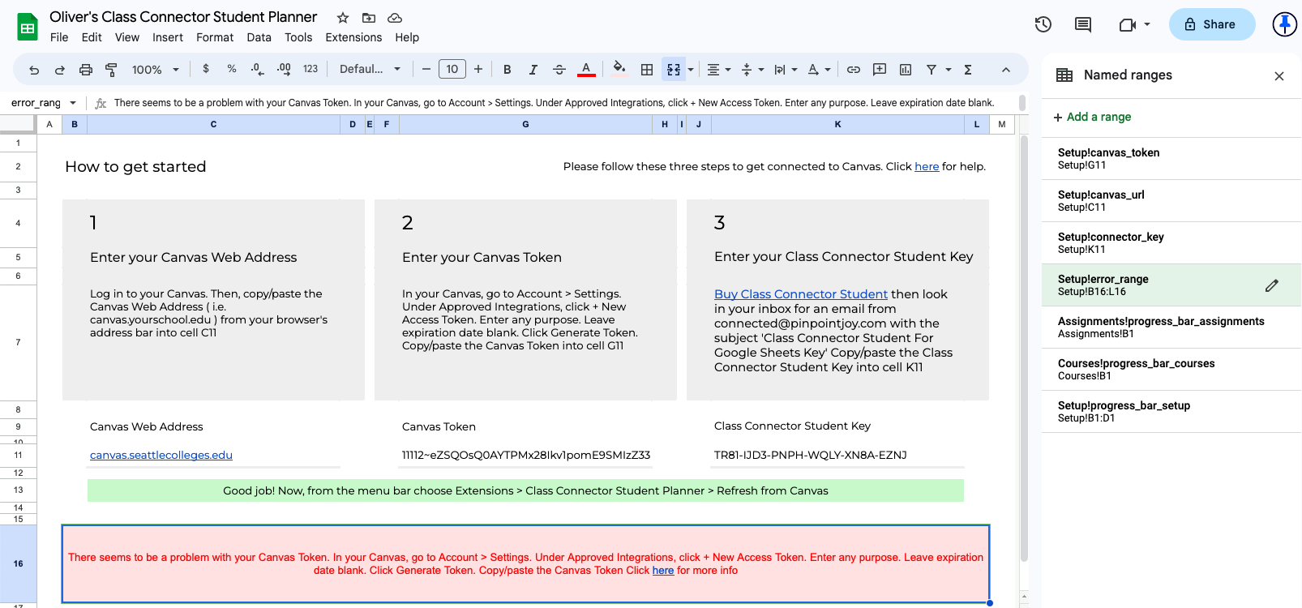Click the name box field
Screen dimensions: 1302x608
[x=36, y=103]
